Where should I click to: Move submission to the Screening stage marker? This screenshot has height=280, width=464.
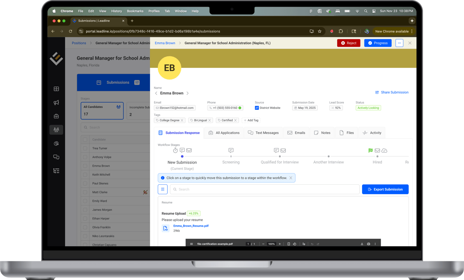click(x=231, y=157)
